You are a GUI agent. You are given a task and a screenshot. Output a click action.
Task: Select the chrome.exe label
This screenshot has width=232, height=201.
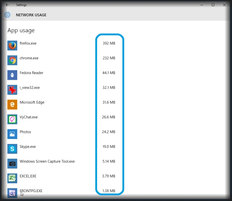(x=29, y=58)
